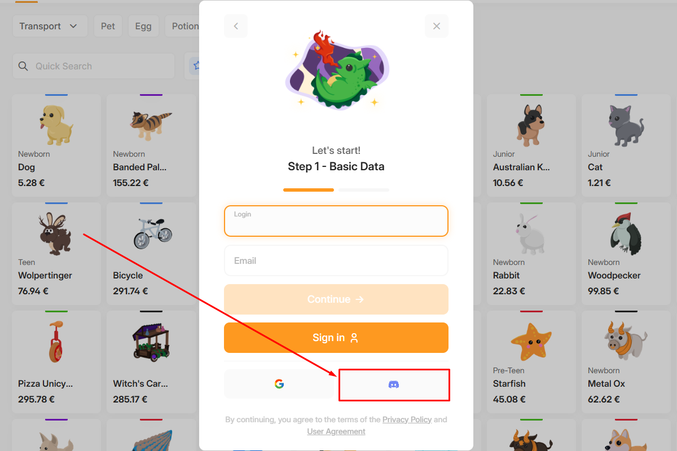Image resolution: width=677 pixels, height=451 pixels.
Task: Open the Bicycle item card
Action: (x=151, y=254)
